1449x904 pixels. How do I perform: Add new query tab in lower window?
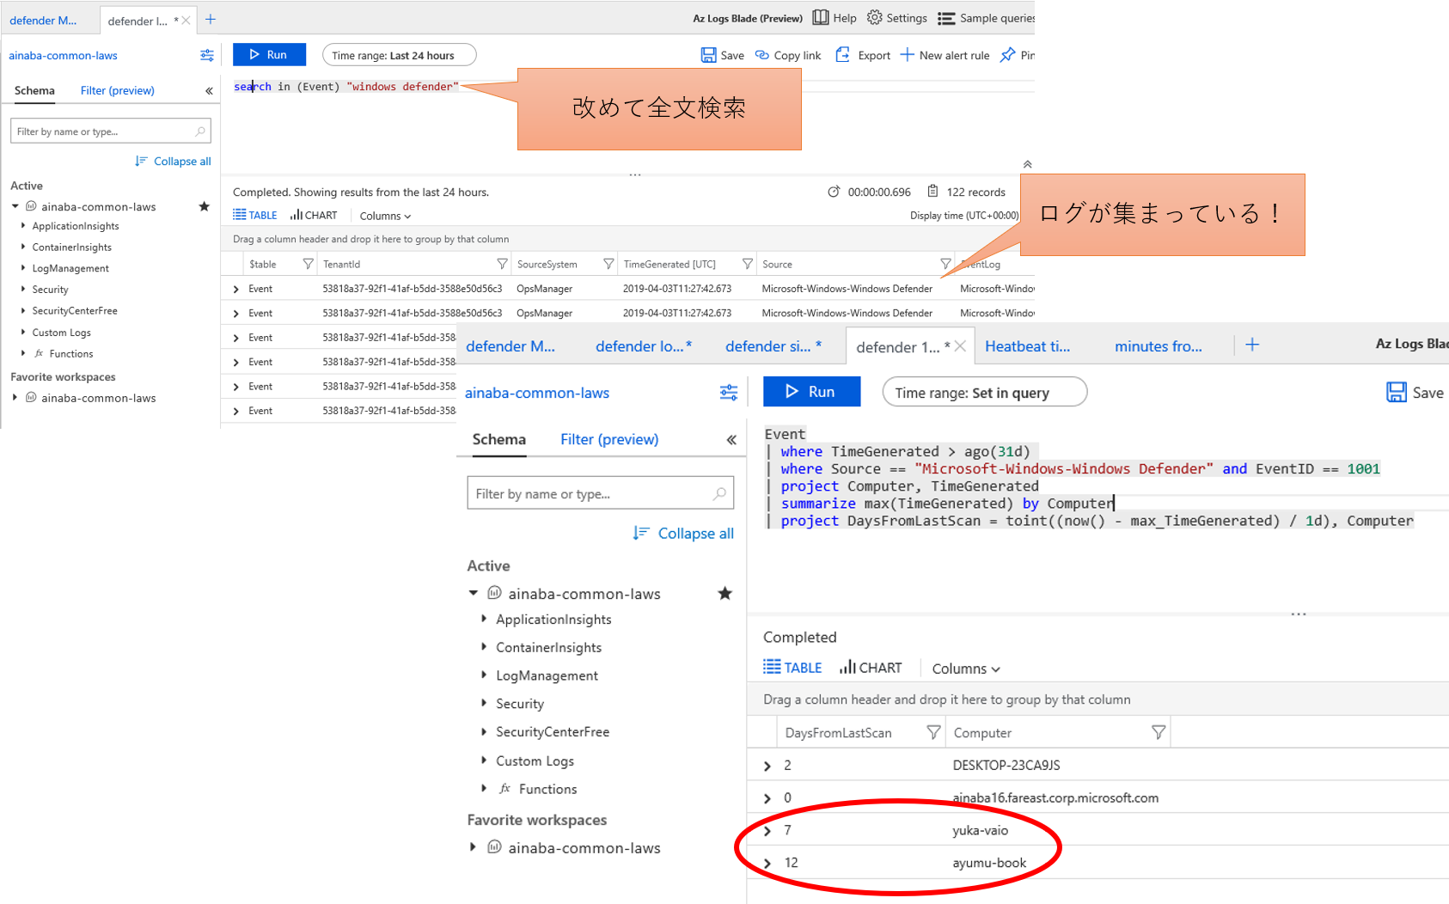click(1252, 345)
